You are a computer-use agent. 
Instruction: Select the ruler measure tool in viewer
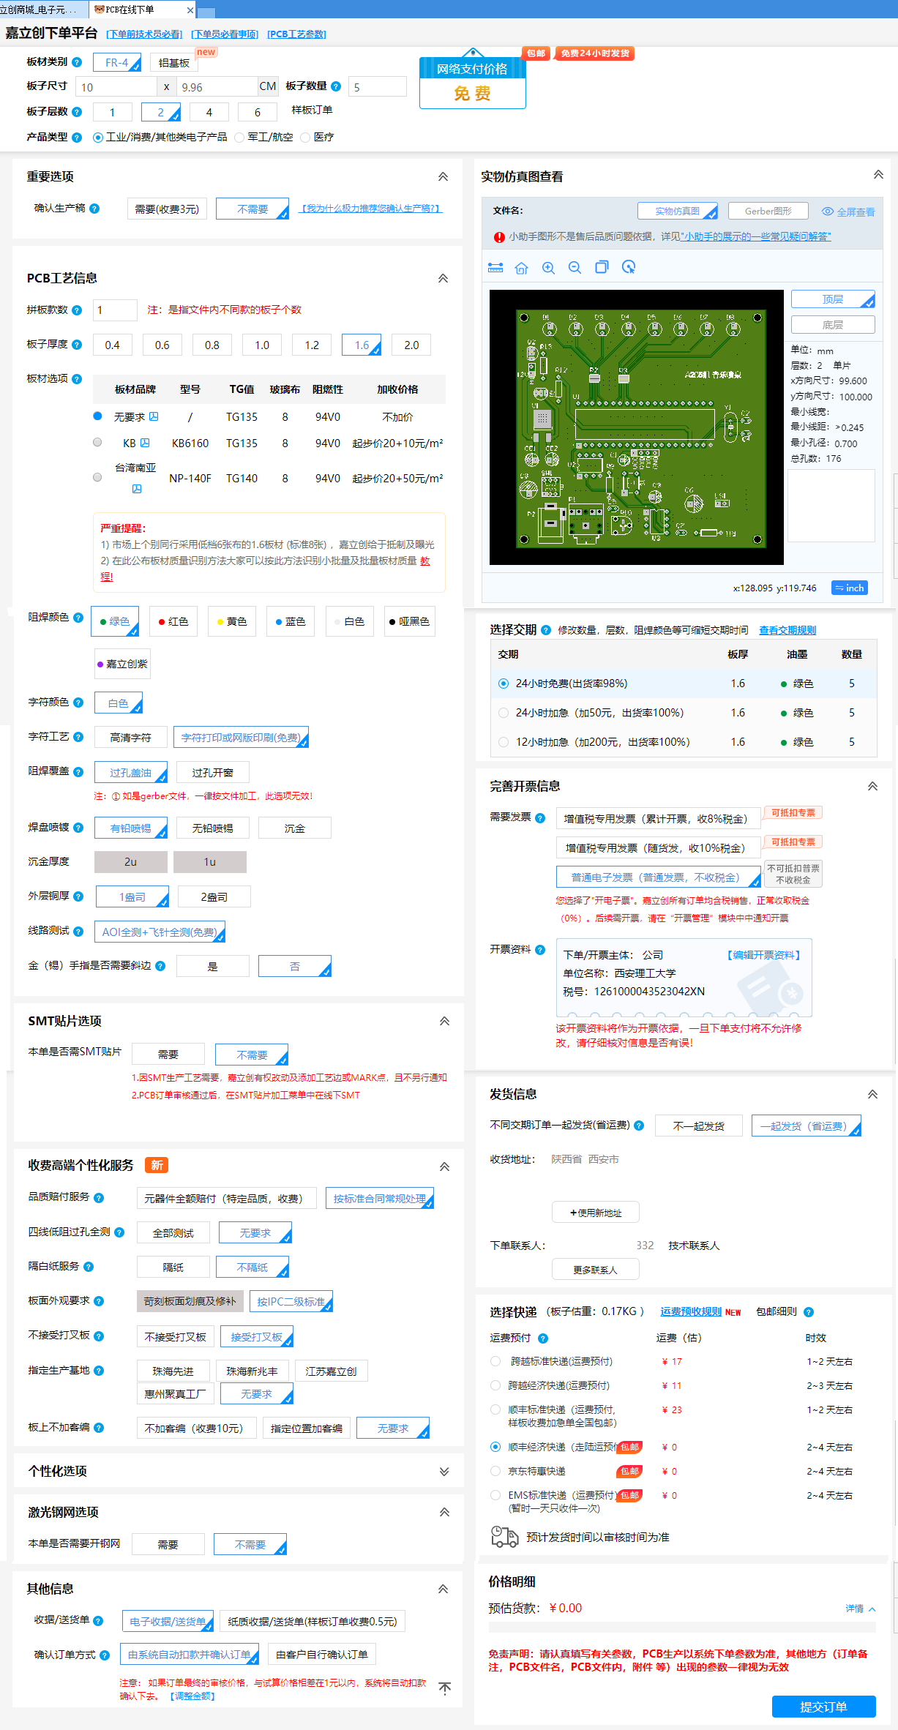tap(495, 268)
